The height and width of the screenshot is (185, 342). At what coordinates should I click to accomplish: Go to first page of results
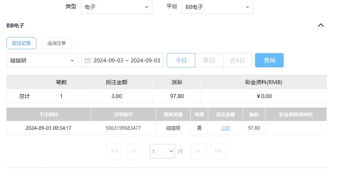point(114,151)
